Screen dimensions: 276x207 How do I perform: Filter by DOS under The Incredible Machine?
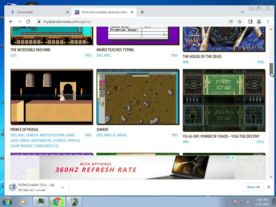(13, 55)
